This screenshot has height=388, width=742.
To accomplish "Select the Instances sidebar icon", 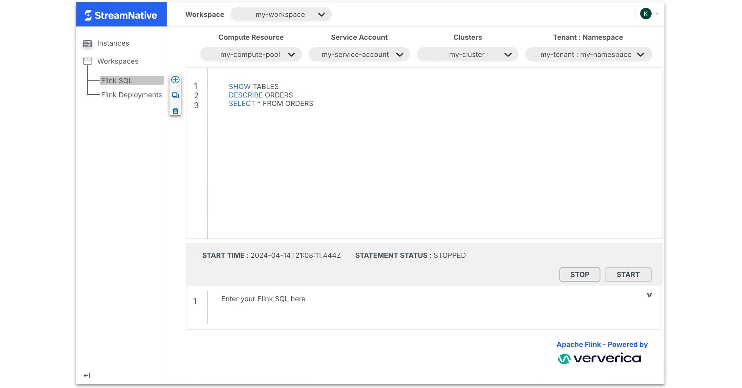I will [87, 43].
